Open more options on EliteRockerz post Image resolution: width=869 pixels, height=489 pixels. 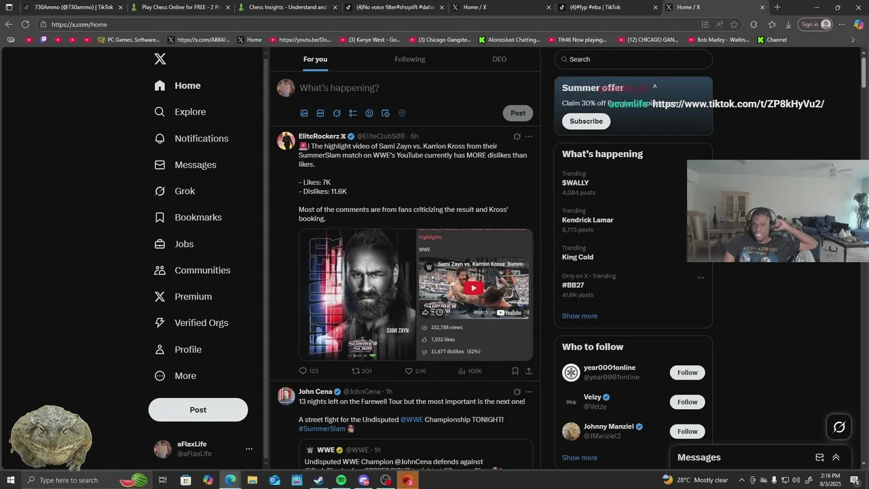point(529,137)
